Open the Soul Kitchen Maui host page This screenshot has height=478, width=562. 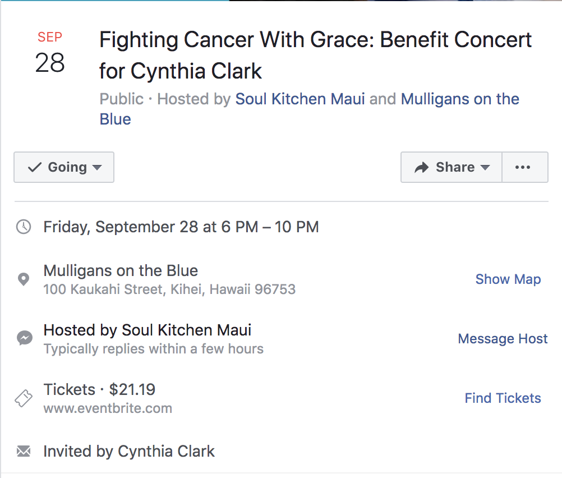click(x=300, y=99)
